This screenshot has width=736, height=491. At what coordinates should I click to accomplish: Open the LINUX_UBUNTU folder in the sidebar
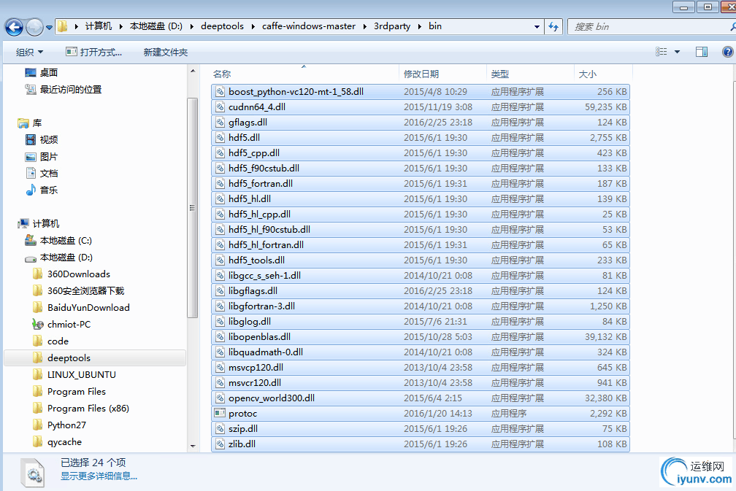(82, 375)
